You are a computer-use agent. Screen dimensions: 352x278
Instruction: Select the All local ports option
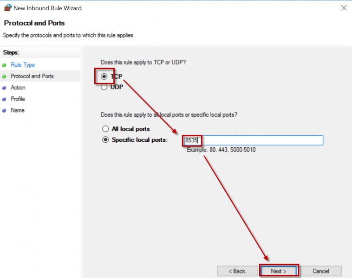coord(106,129)
